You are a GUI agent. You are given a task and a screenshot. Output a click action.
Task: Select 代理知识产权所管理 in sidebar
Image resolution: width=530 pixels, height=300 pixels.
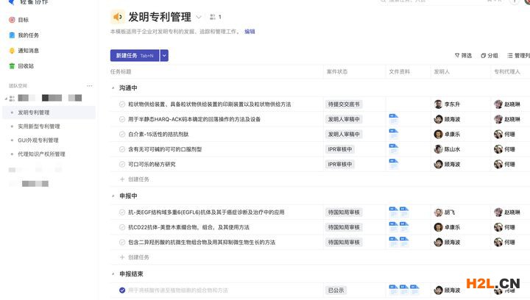tap(41, 154)
